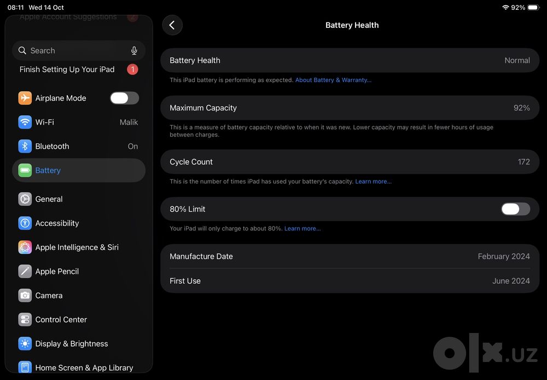Open Bluetooth settings via its icon
Screen dimensions: 547x380
25,146
